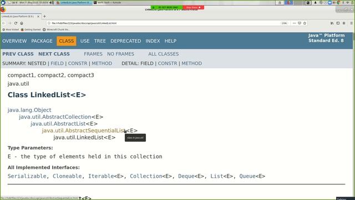355x200 pixels.
Task: Open the Cloneable interface link
Action: 67,176
